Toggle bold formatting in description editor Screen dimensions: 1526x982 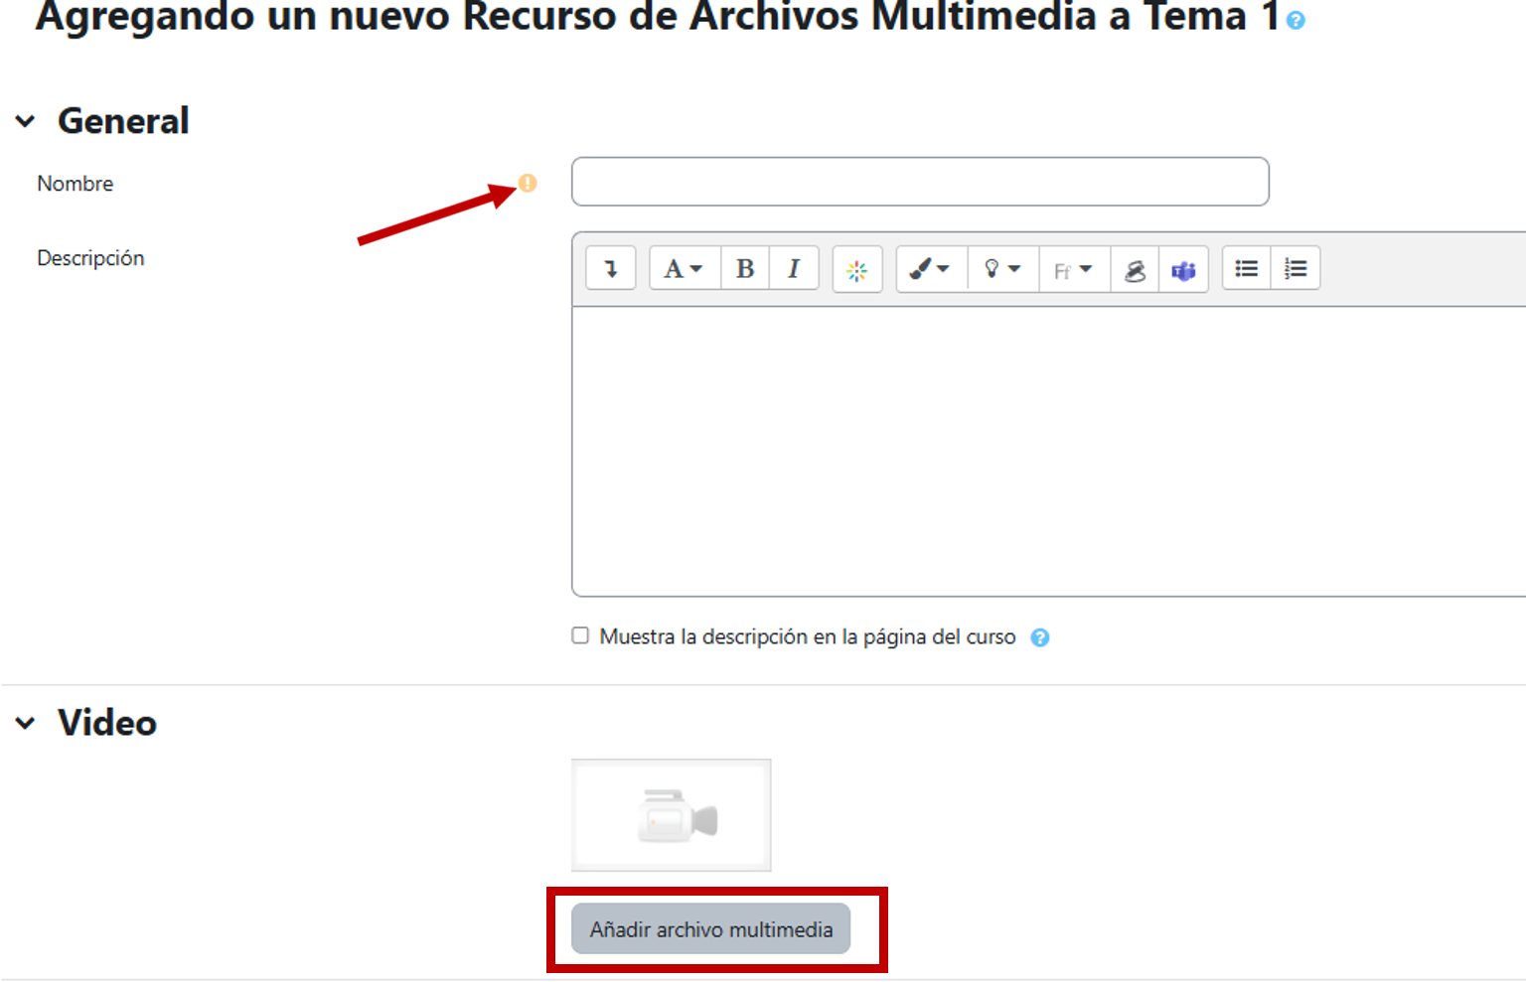point(745,269)
